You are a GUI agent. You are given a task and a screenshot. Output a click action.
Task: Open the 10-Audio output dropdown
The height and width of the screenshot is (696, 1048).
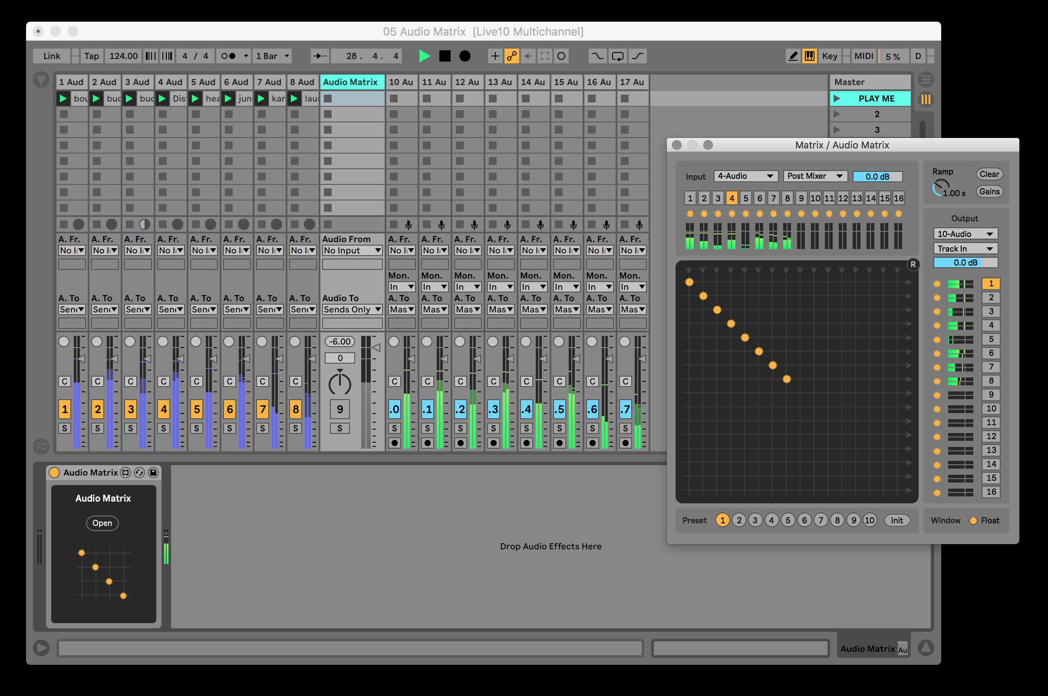point(965,233)
